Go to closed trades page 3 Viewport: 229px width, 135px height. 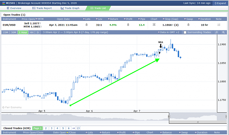(x=51, y=128)
